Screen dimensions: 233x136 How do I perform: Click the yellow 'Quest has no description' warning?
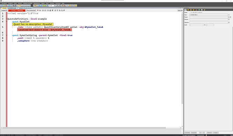click(33, 24)
